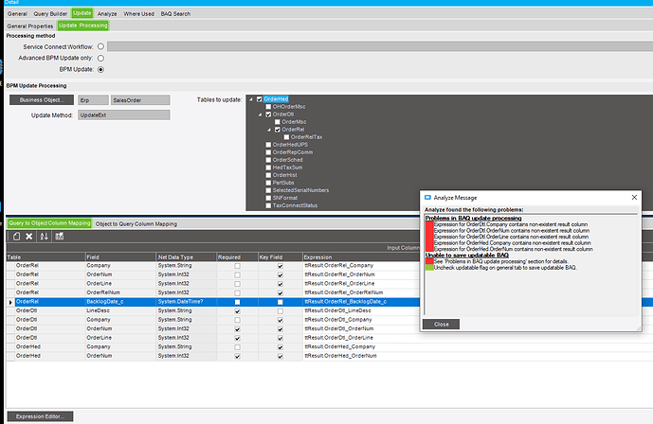Uncheck the OrderRel table checkbox
Screen dimensions: 653x424
tap(278, 130)
